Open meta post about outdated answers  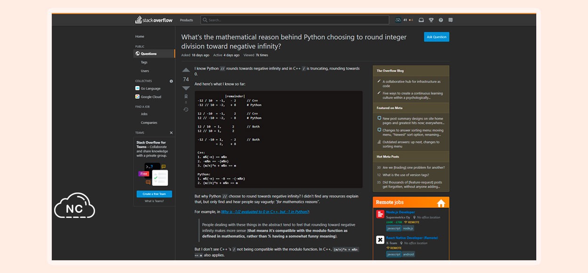click(x=411, y=144)
